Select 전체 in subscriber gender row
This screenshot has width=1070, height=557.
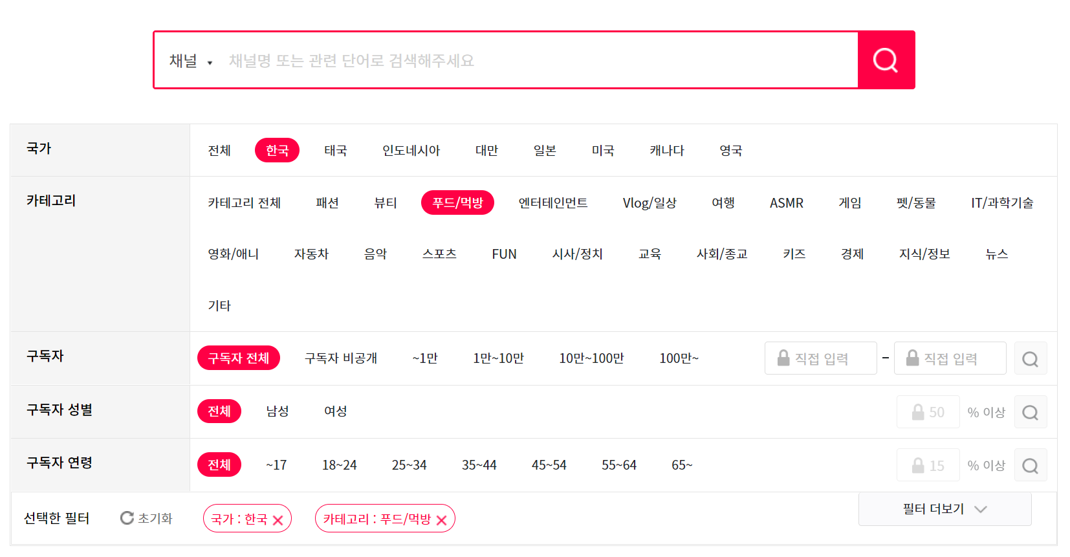219,411
